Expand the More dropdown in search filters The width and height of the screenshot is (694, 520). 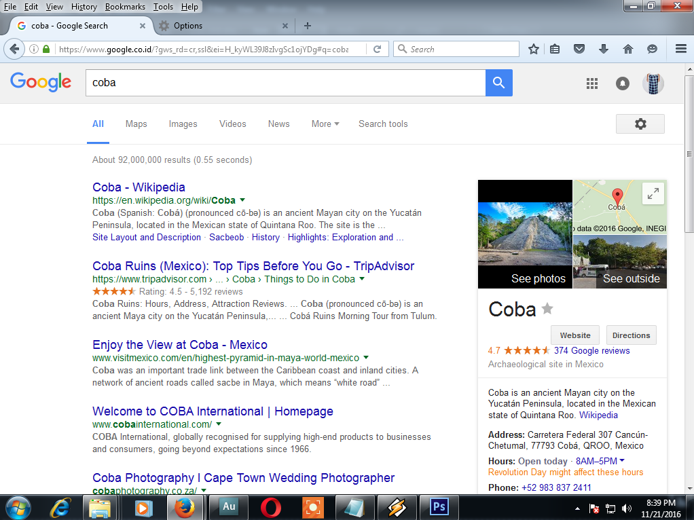click(325, 124)
